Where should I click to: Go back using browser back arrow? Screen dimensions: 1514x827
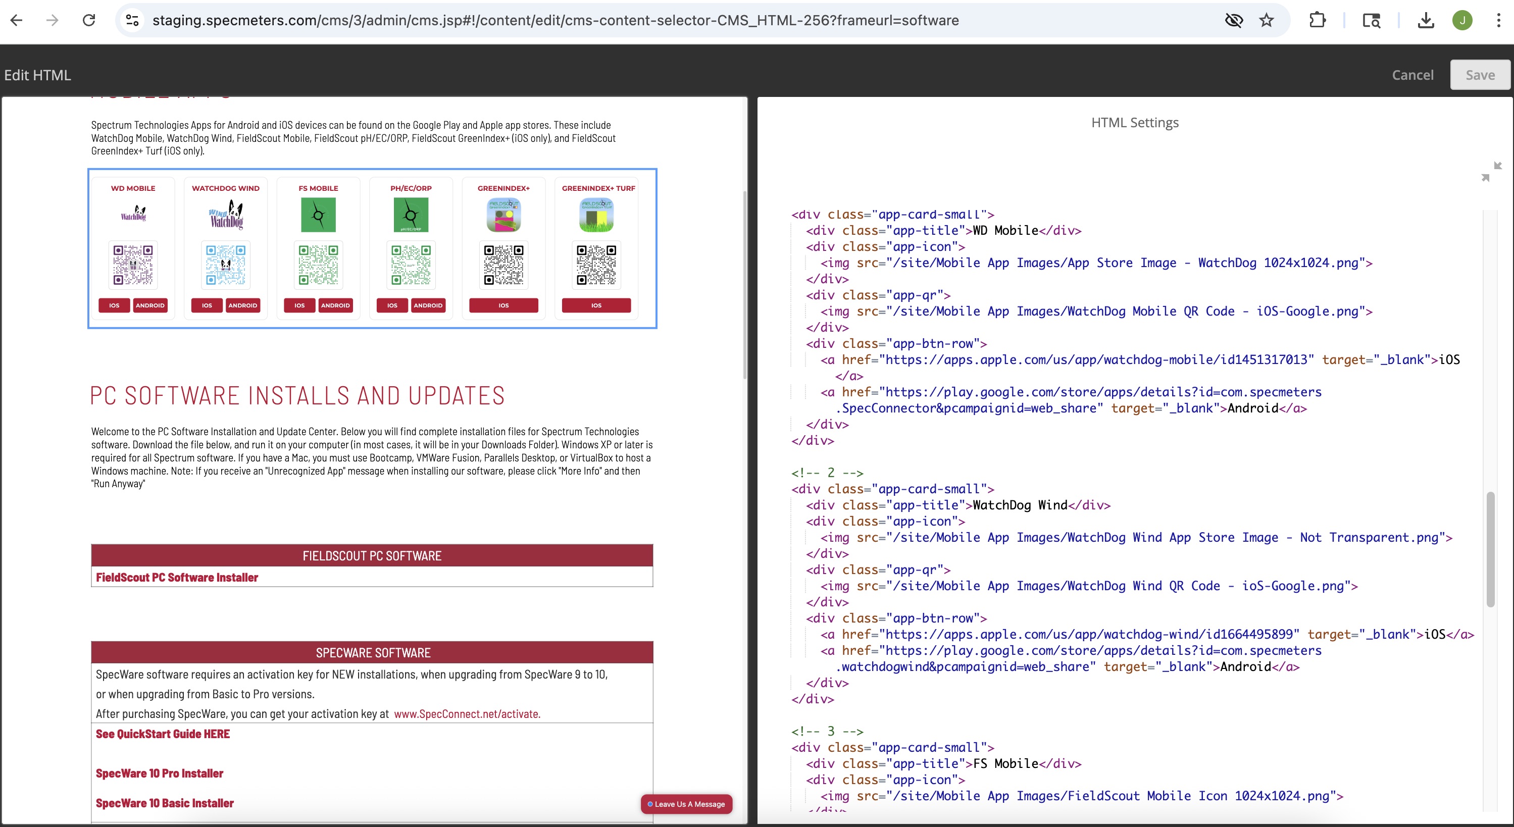point(17,20)
